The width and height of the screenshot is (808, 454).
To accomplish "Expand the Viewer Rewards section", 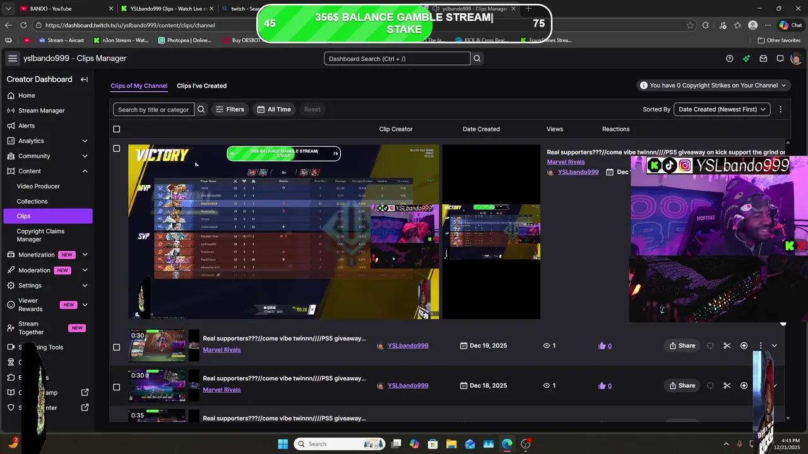I will coord(85,305).
